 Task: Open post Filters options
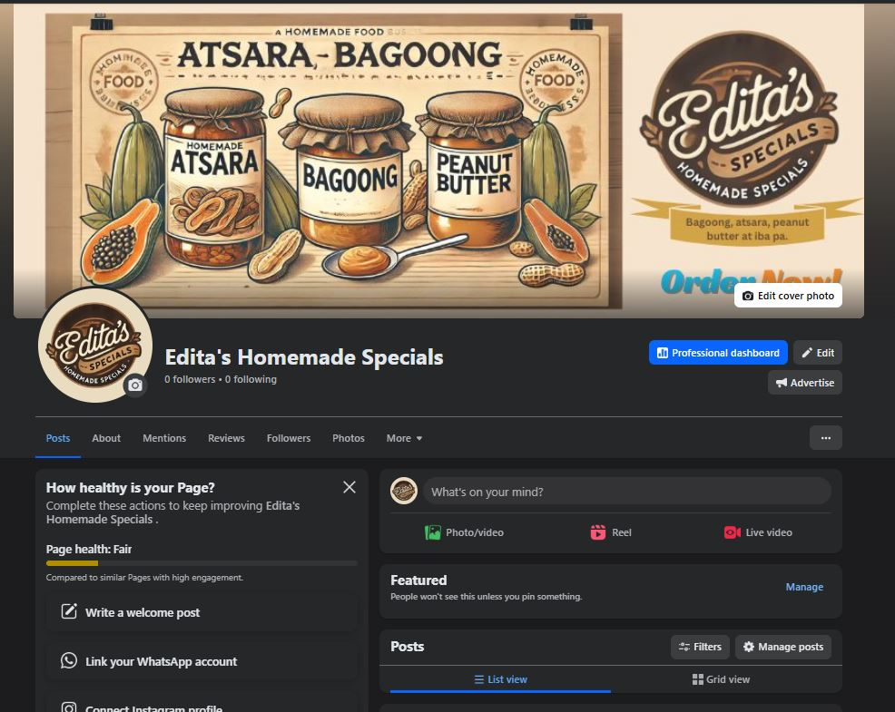700,647
